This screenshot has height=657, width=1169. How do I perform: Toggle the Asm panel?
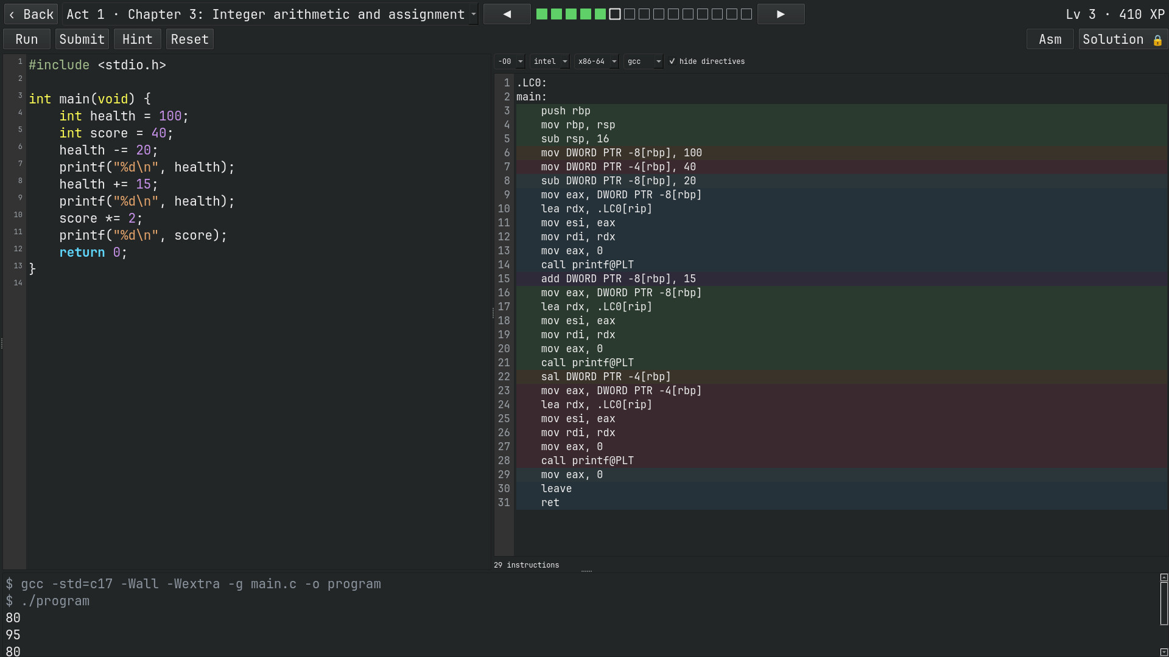tap(1050, 39)
